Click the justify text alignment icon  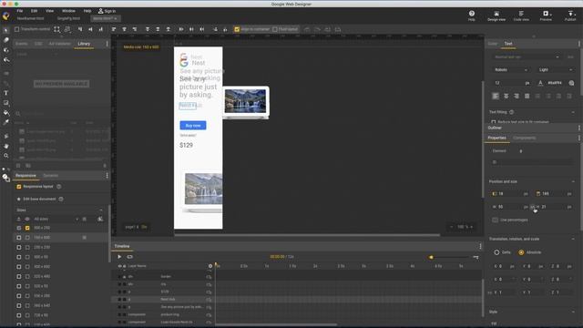tap(527, 96)
